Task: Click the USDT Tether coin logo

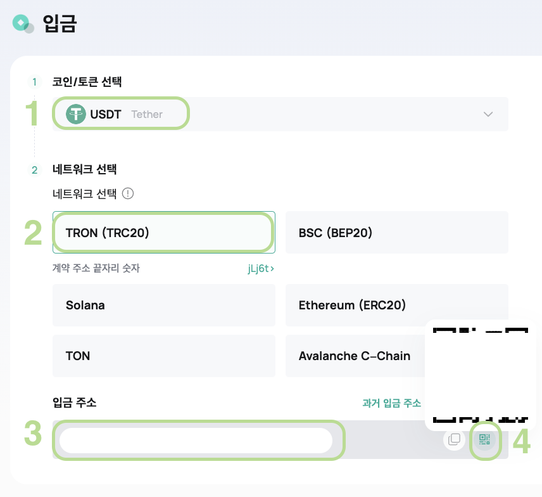Action: (x=76, y=114)
